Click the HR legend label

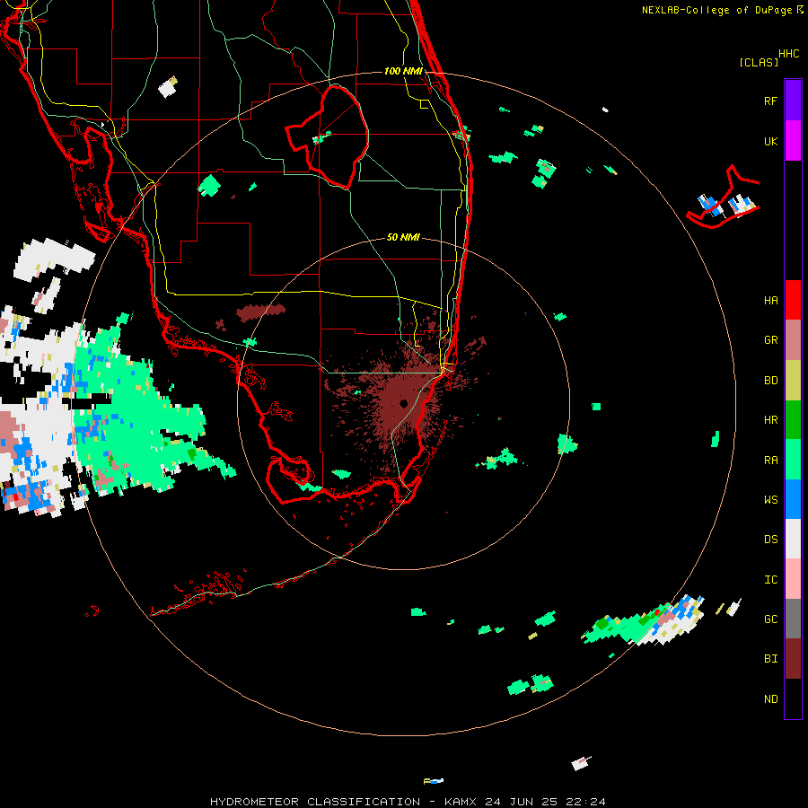click(x=770, y=420)
